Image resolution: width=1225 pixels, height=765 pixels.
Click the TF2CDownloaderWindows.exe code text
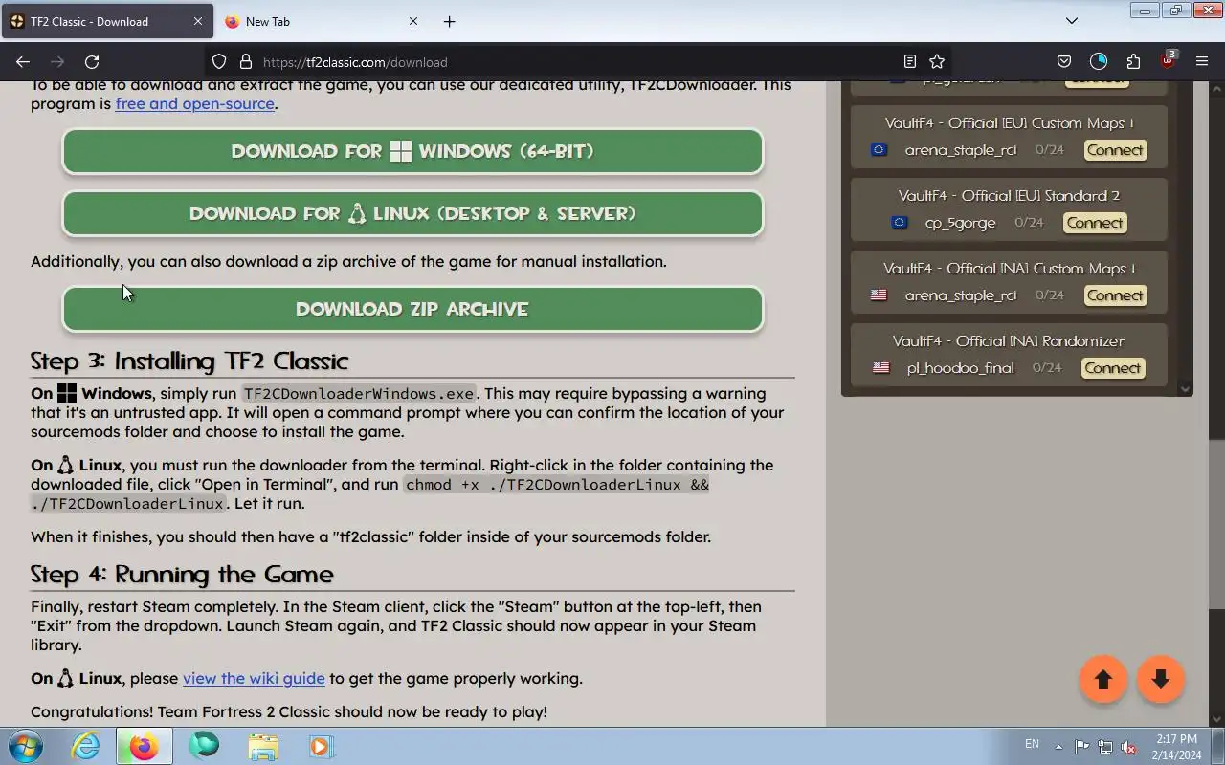coord(359,394)
